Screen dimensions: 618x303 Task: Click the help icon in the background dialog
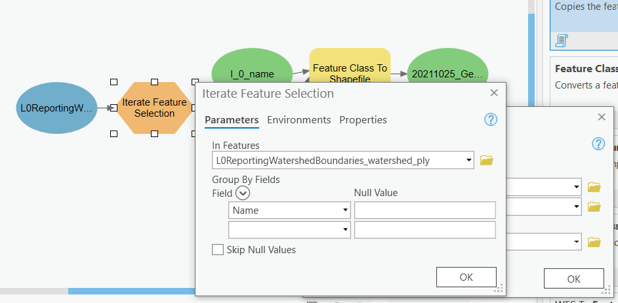[x=598, y=144]
